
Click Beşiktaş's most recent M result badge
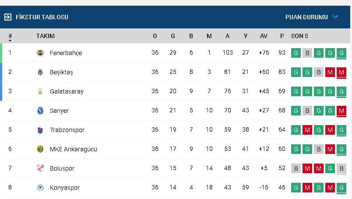pyautogui.click(x=341, y=72)
